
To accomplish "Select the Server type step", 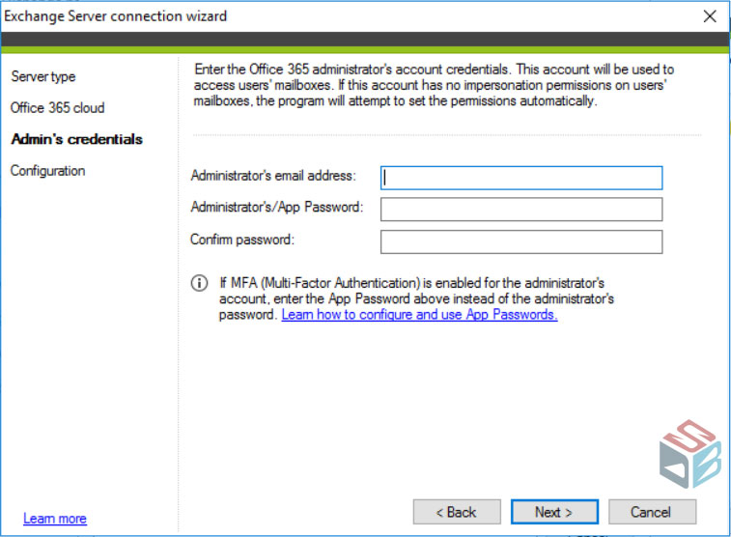I will tap(43, 76).
